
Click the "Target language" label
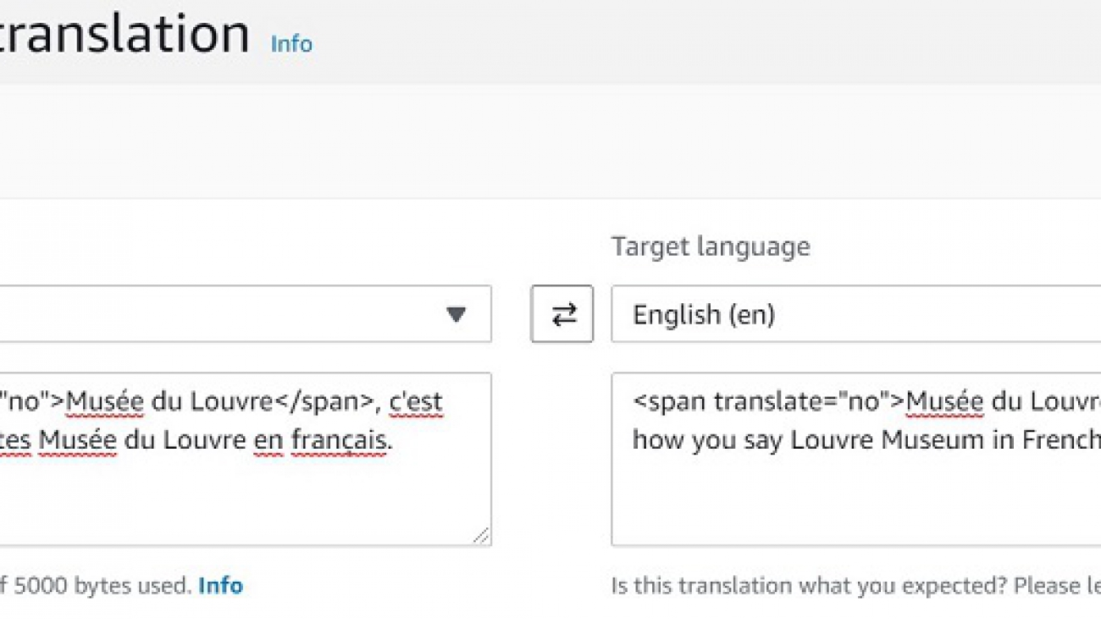point(711,247)
